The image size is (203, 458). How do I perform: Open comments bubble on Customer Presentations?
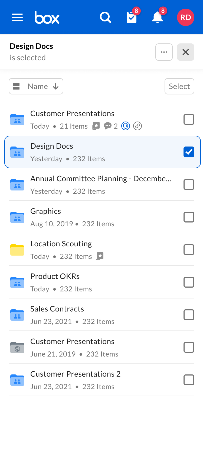[108, 126]
